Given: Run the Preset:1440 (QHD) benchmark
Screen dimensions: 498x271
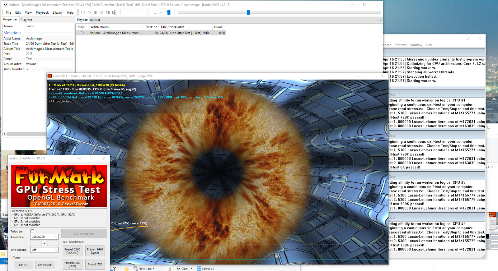Looking at the screenshot, I should click(x=95, y=251).
